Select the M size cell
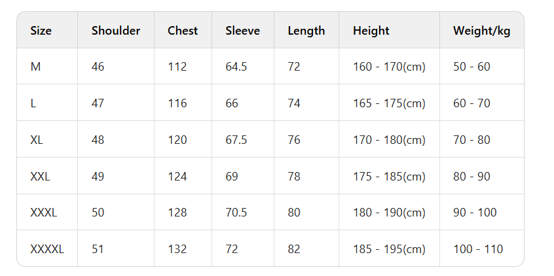This screenshot has width=554, height=276. tap(36, 67)
